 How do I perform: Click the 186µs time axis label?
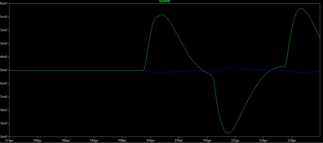[66, 140]
